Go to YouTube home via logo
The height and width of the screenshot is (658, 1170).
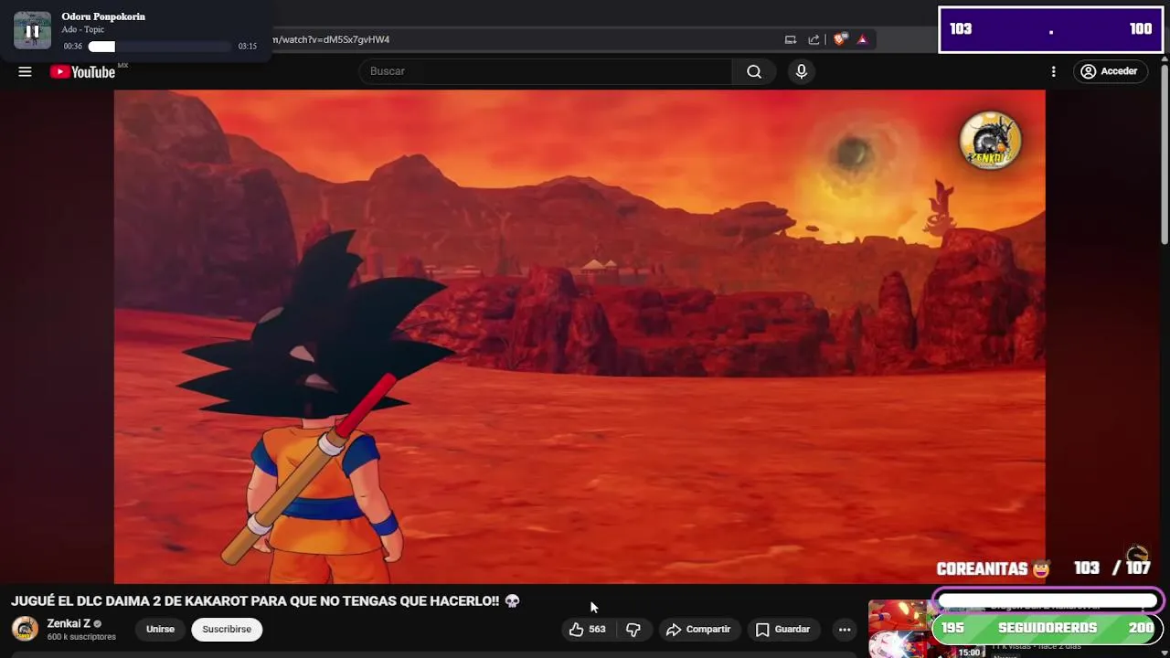[x=83, y=72]
